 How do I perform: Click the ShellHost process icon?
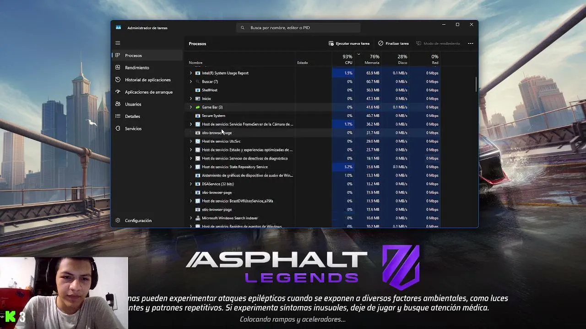point(198,90)
